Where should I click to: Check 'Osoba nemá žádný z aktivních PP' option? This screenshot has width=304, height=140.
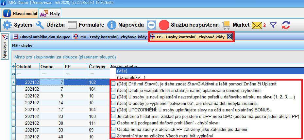pyautogui.click(x=113, y=129)
